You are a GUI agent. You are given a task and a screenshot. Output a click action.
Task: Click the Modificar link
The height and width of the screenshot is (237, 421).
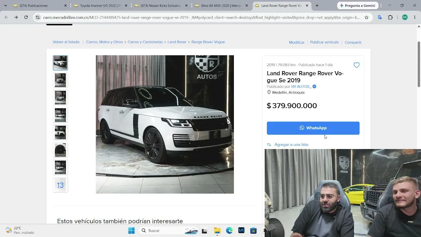pos(297,42)
